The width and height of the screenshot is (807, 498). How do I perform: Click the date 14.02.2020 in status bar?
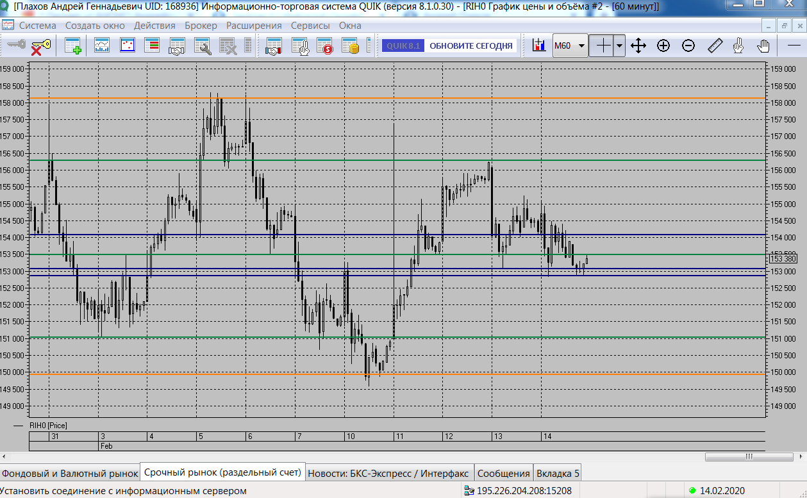point(722,491)
